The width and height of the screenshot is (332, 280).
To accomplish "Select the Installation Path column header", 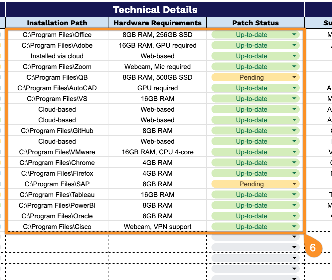I will tap(57, 23).
